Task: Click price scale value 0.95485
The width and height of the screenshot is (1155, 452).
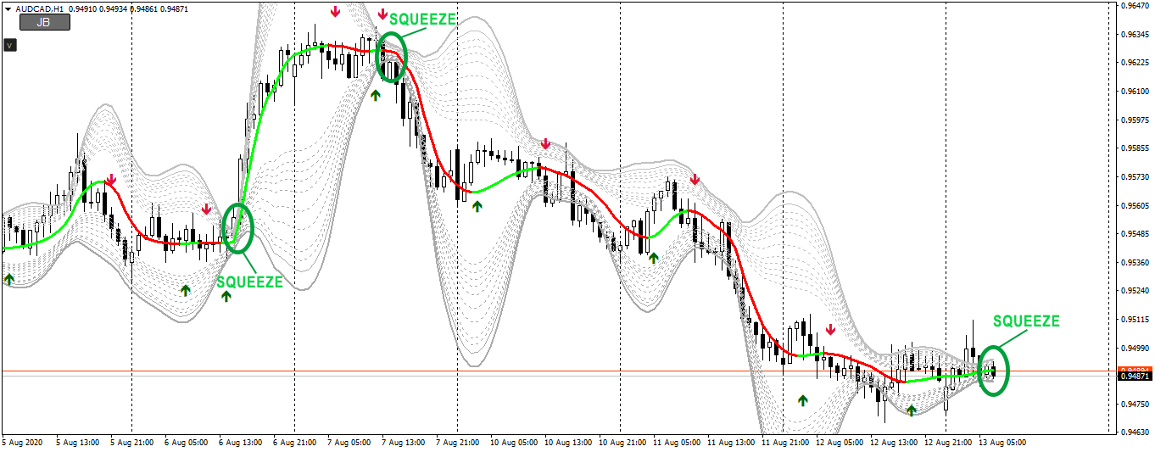Action: (1135, 234)
